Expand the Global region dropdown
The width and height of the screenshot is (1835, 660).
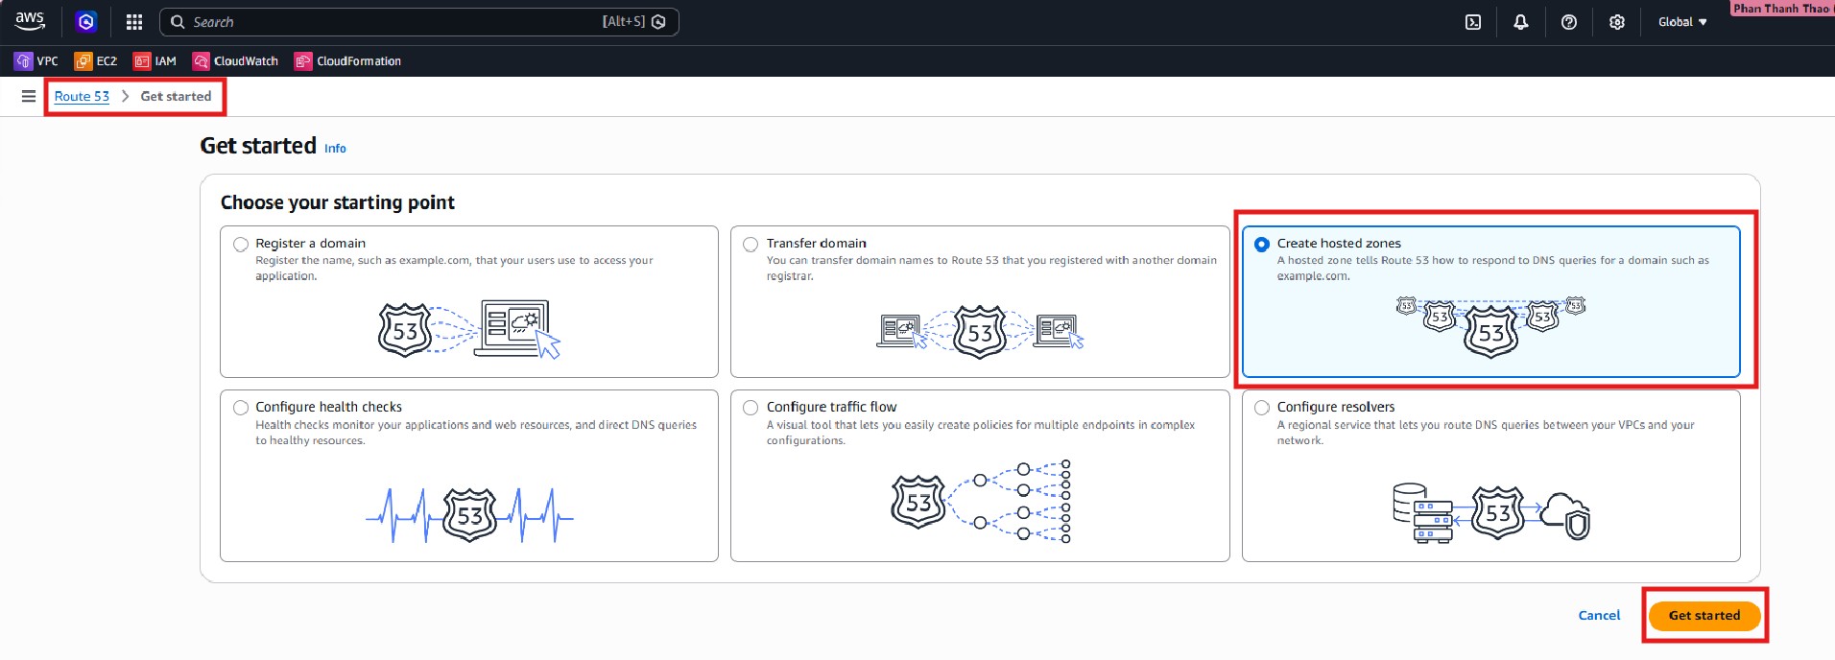1682,22
